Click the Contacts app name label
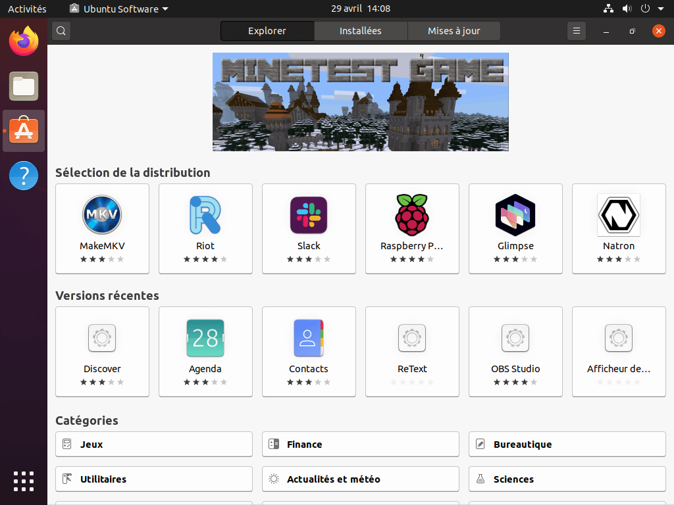The height and width of the screenshot is (505, 674). coord(309,368)
